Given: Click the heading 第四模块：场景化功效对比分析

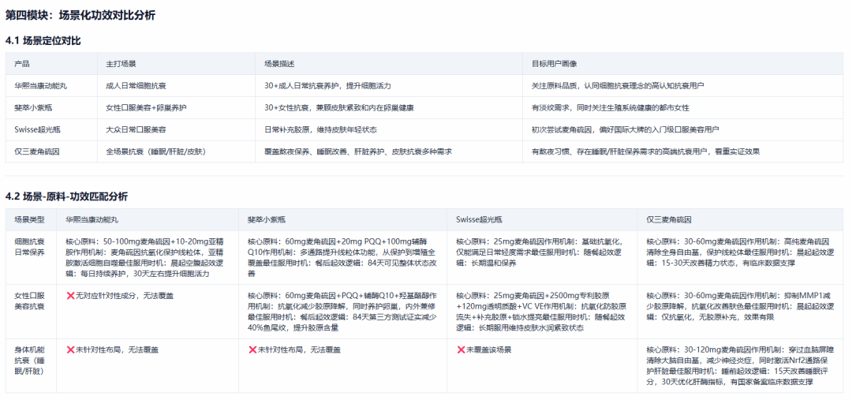Looking at the screenshot, I should tap(80, 15).
